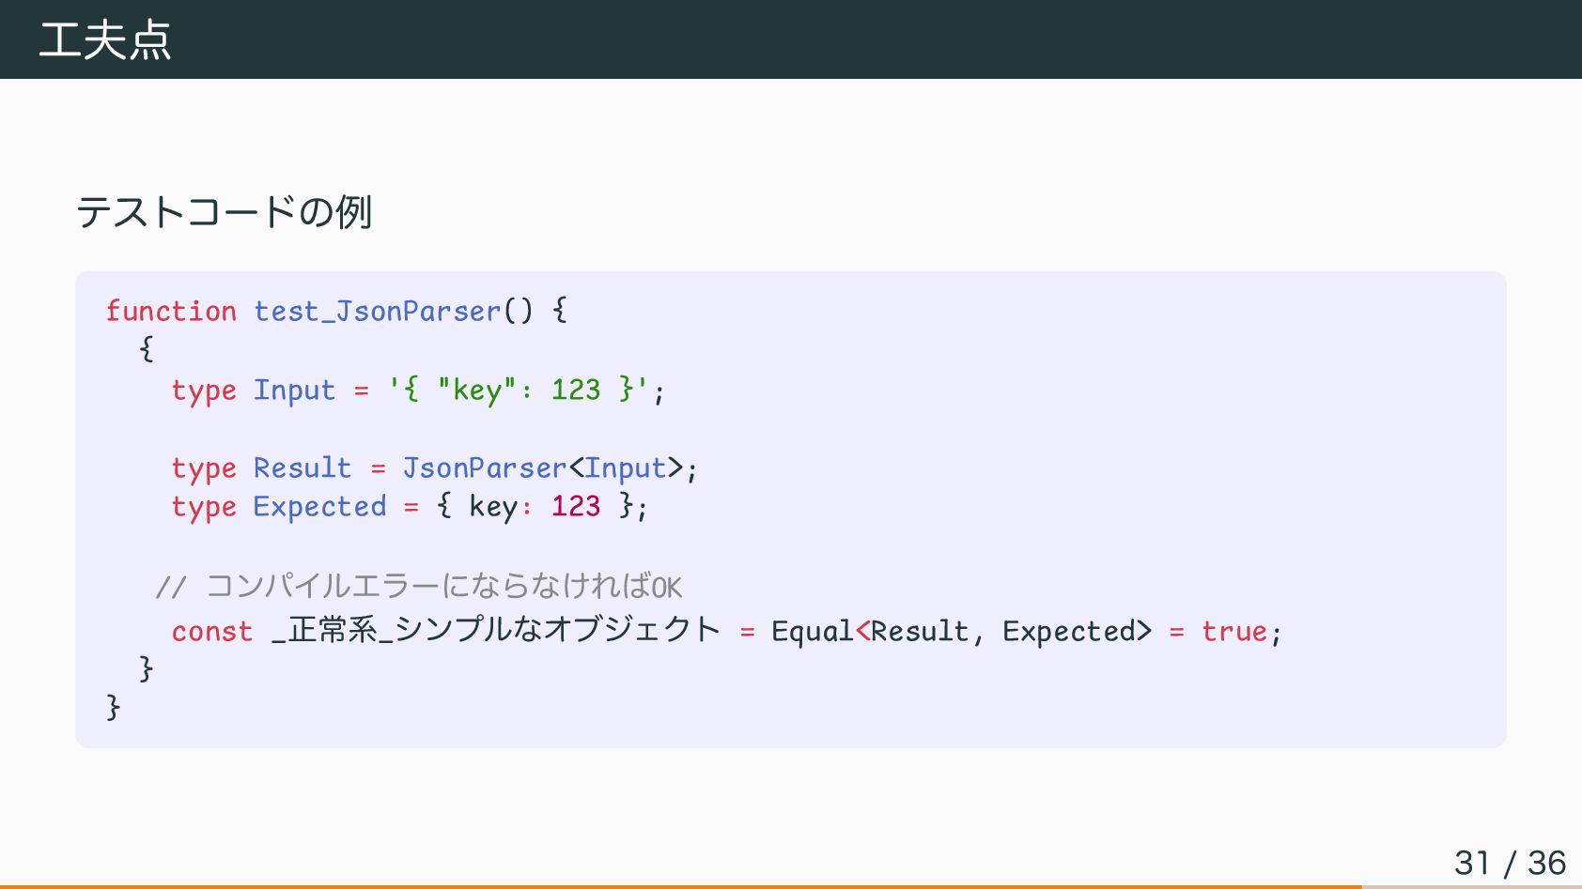Click Expected in the type Expected declaration

tap(319, 507)
